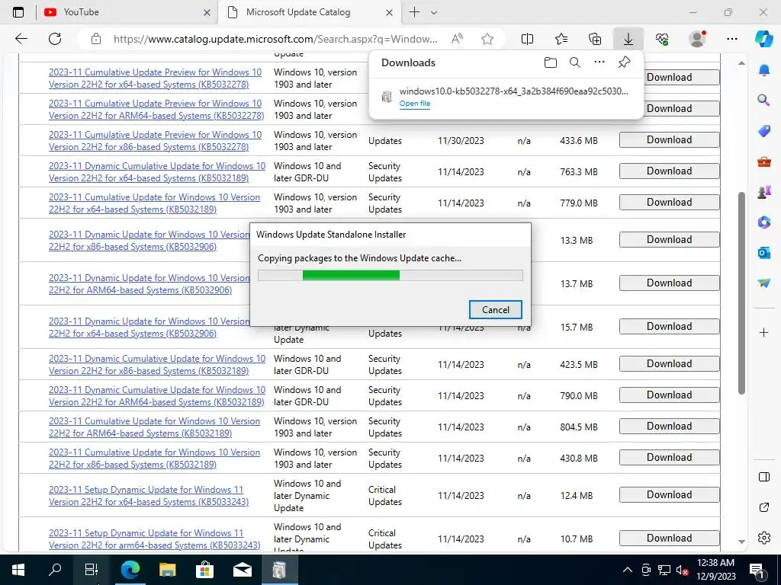Open Favorites list icon

[561, 39]
